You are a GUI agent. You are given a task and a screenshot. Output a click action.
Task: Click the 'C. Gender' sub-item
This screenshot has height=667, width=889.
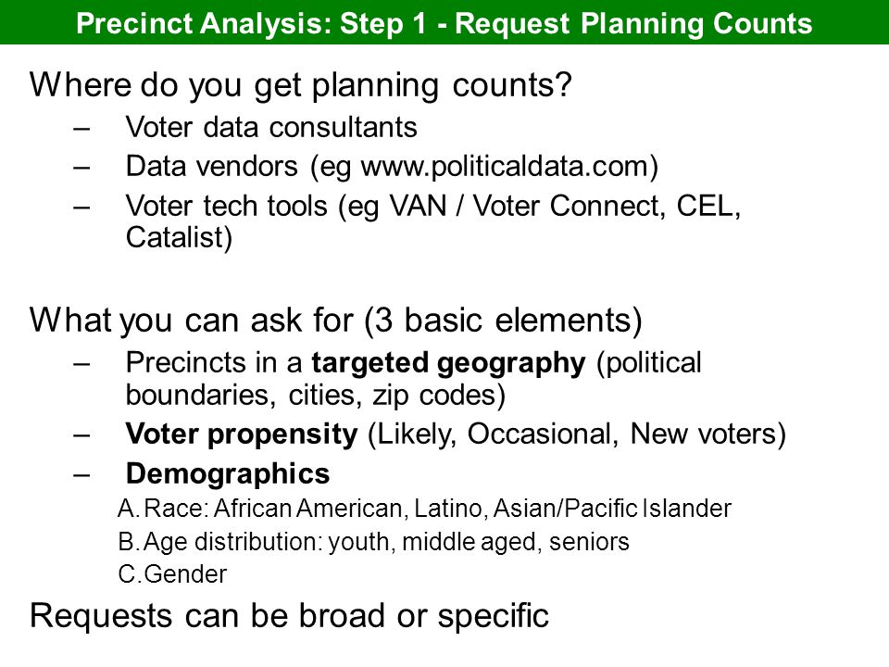(172, 574)
